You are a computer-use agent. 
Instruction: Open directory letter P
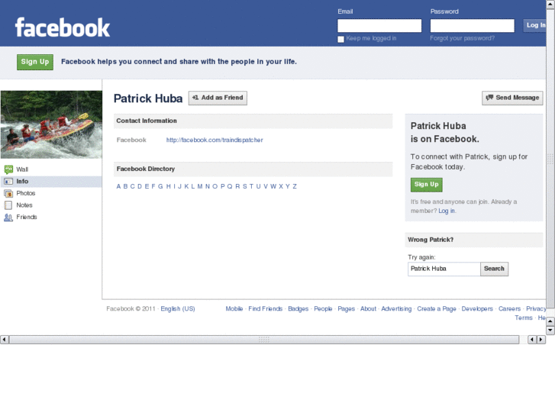click(x=223, y=186)
